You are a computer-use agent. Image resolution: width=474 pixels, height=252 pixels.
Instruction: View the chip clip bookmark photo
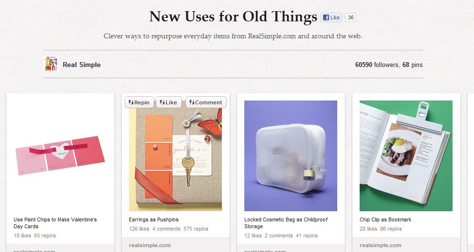click(406, 155)
